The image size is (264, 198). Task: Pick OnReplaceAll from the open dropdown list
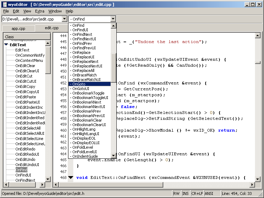coord(83,71)
